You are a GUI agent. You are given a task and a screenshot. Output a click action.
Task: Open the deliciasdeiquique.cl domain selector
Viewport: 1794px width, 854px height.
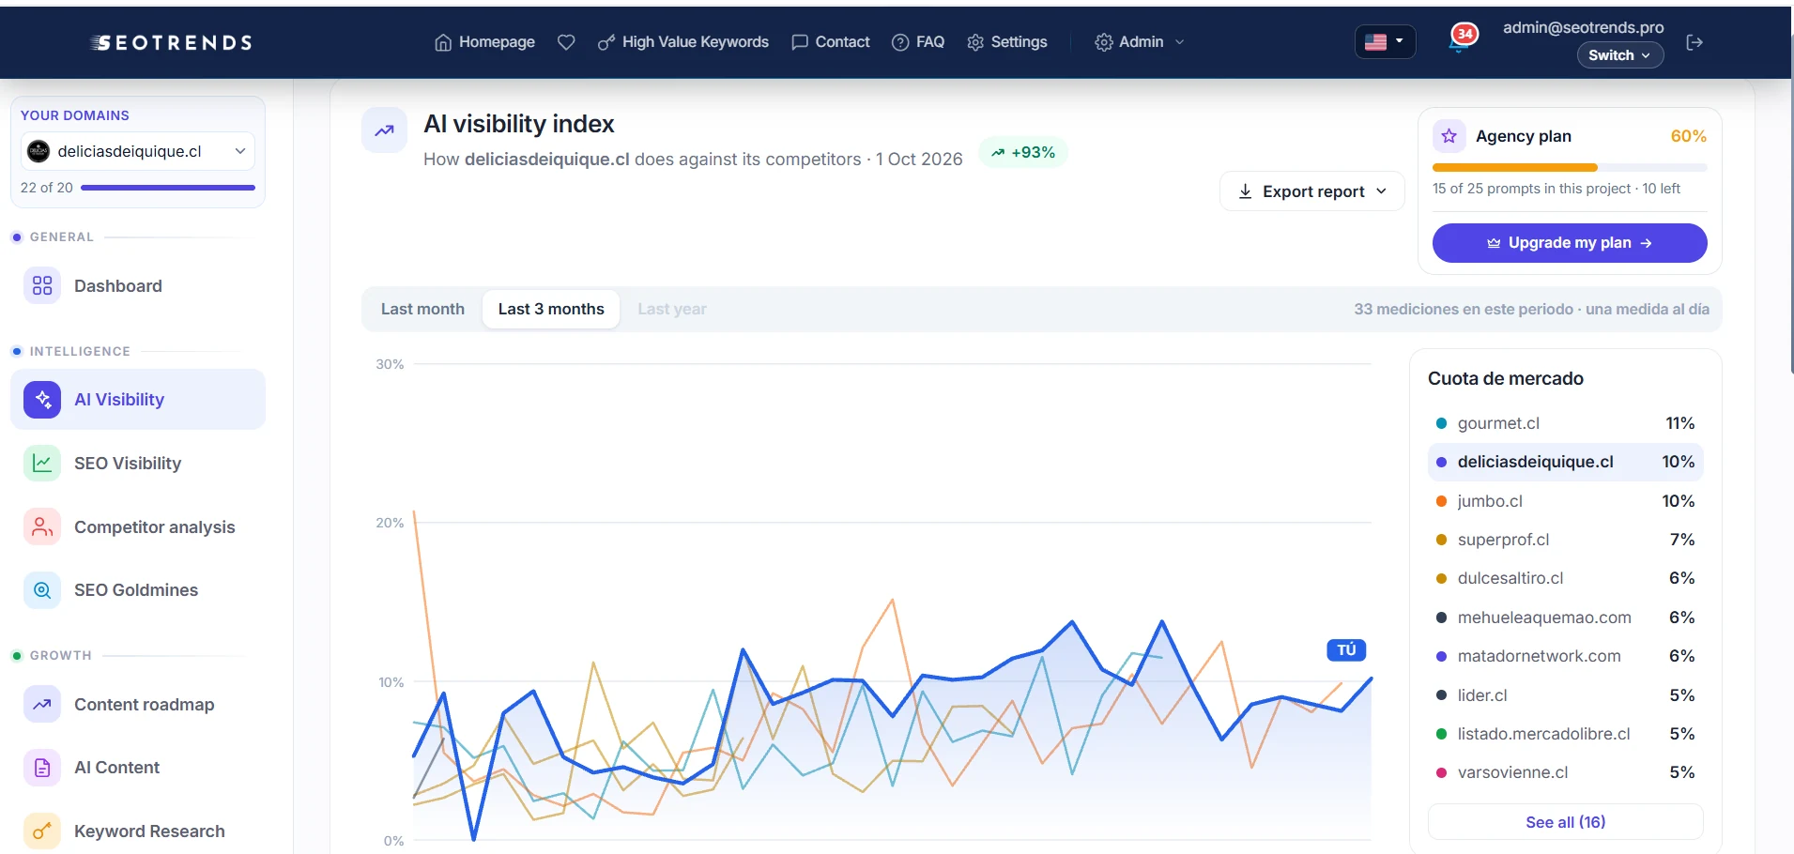(138, 151)
